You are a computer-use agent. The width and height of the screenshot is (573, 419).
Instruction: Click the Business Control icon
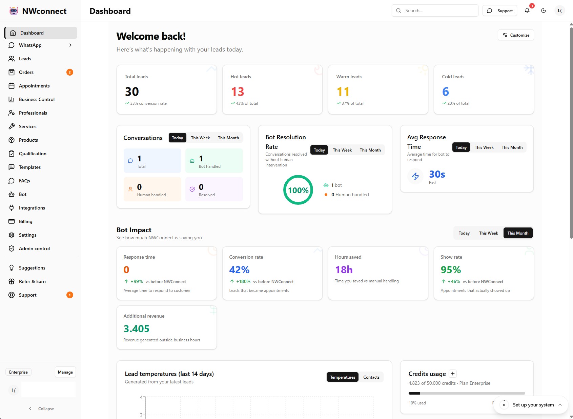click(12, 99)
